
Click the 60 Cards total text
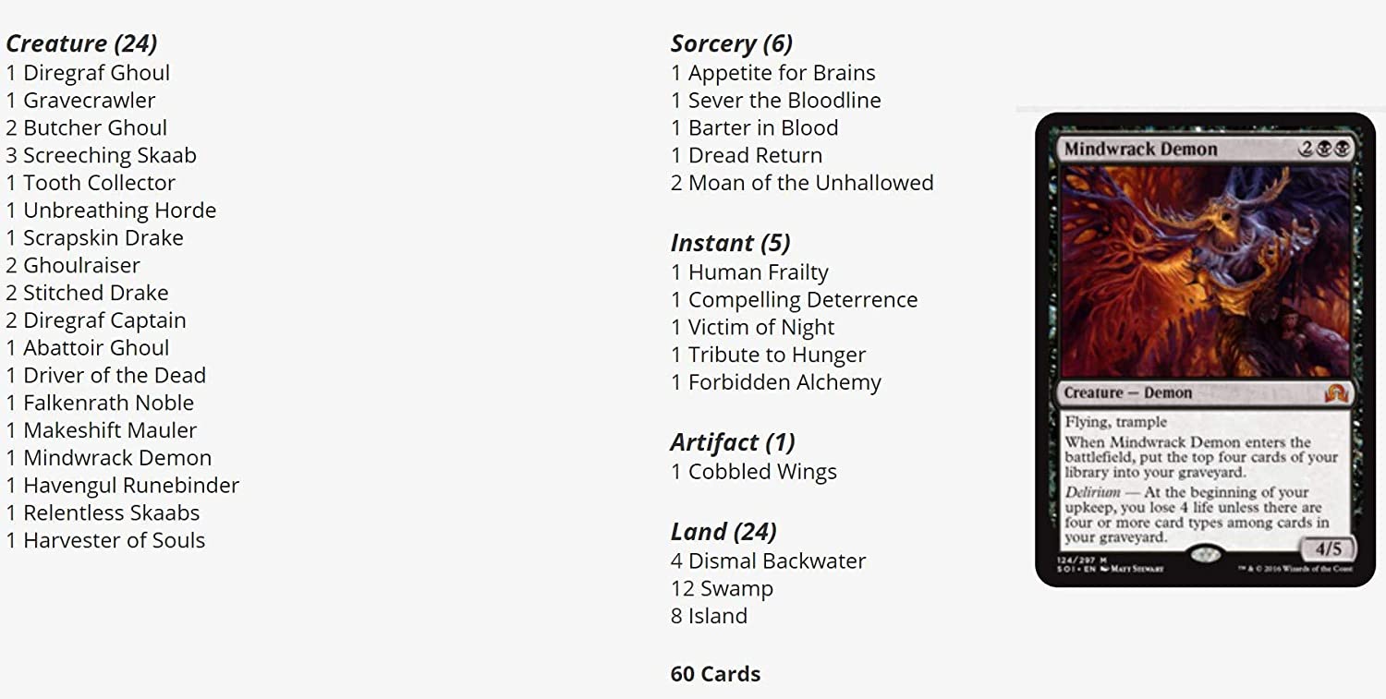(x=715, y=674)
